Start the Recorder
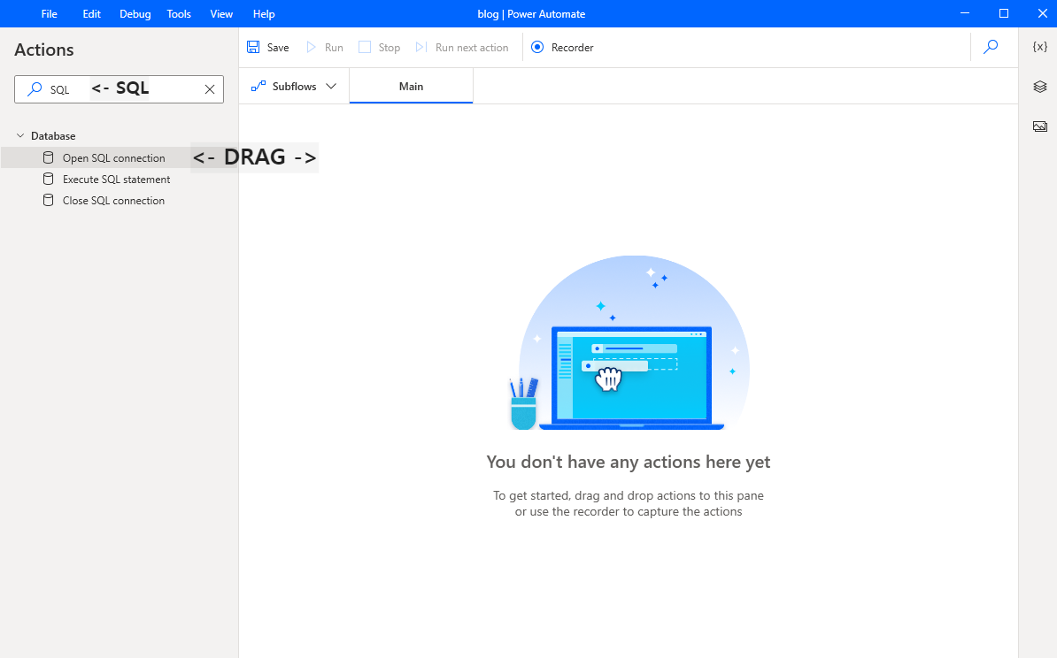 (x=562, y=47)
